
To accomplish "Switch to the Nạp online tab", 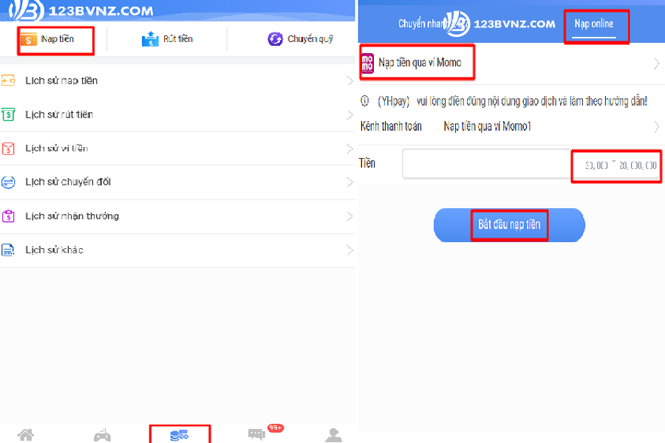I will 594,24.
